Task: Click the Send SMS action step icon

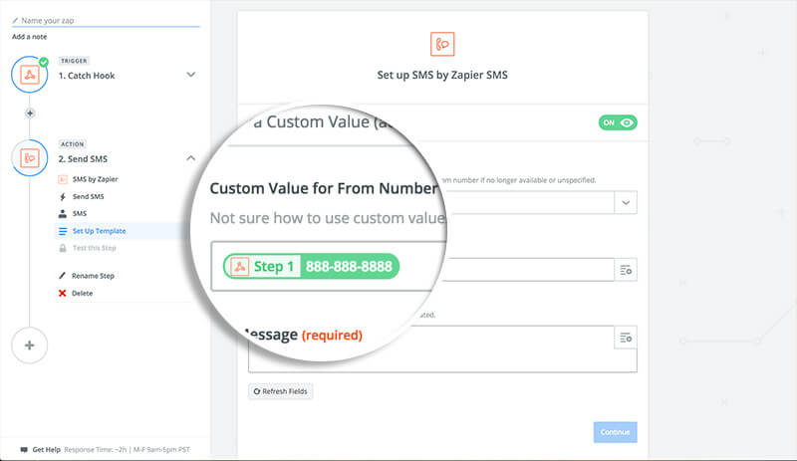Action: click(30, 158)
